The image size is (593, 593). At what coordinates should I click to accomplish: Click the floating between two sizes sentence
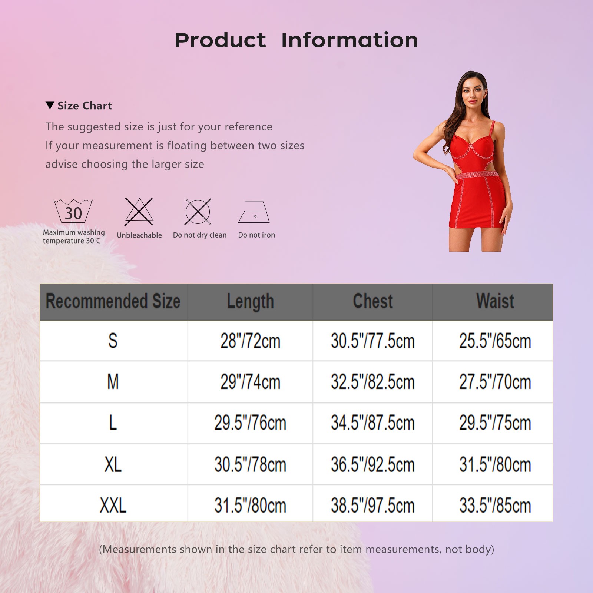(x=175, y=145)
